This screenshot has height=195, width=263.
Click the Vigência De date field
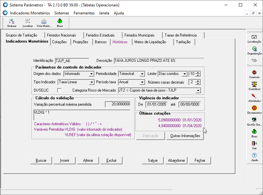click(x=157, y=105)
